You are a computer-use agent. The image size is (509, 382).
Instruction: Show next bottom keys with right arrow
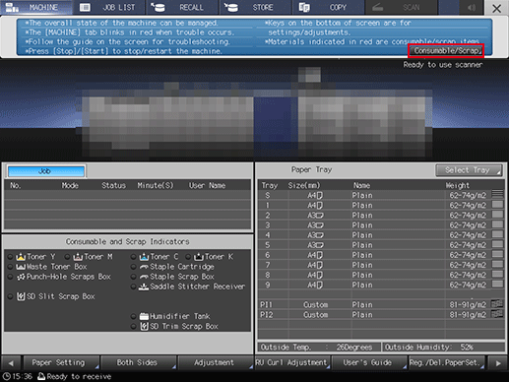point(498,363)
